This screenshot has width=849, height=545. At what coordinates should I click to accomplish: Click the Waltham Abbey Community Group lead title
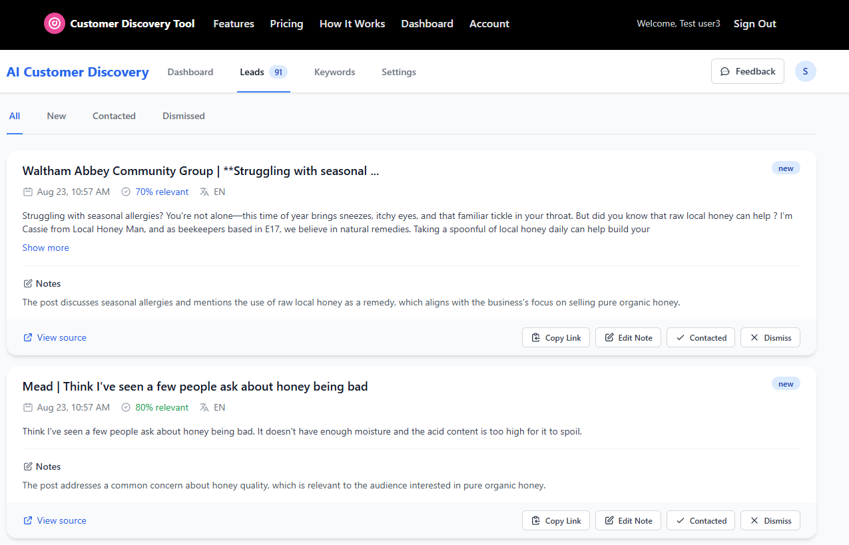coord(200,171)
